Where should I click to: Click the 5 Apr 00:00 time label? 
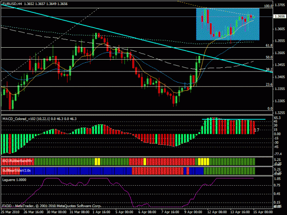tap(124, 212)
